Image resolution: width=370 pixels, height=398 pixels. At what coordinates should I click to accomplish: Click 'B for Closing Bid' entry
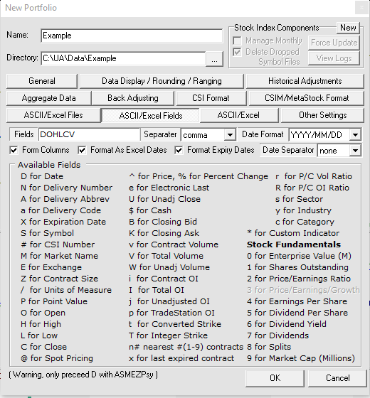163,222
